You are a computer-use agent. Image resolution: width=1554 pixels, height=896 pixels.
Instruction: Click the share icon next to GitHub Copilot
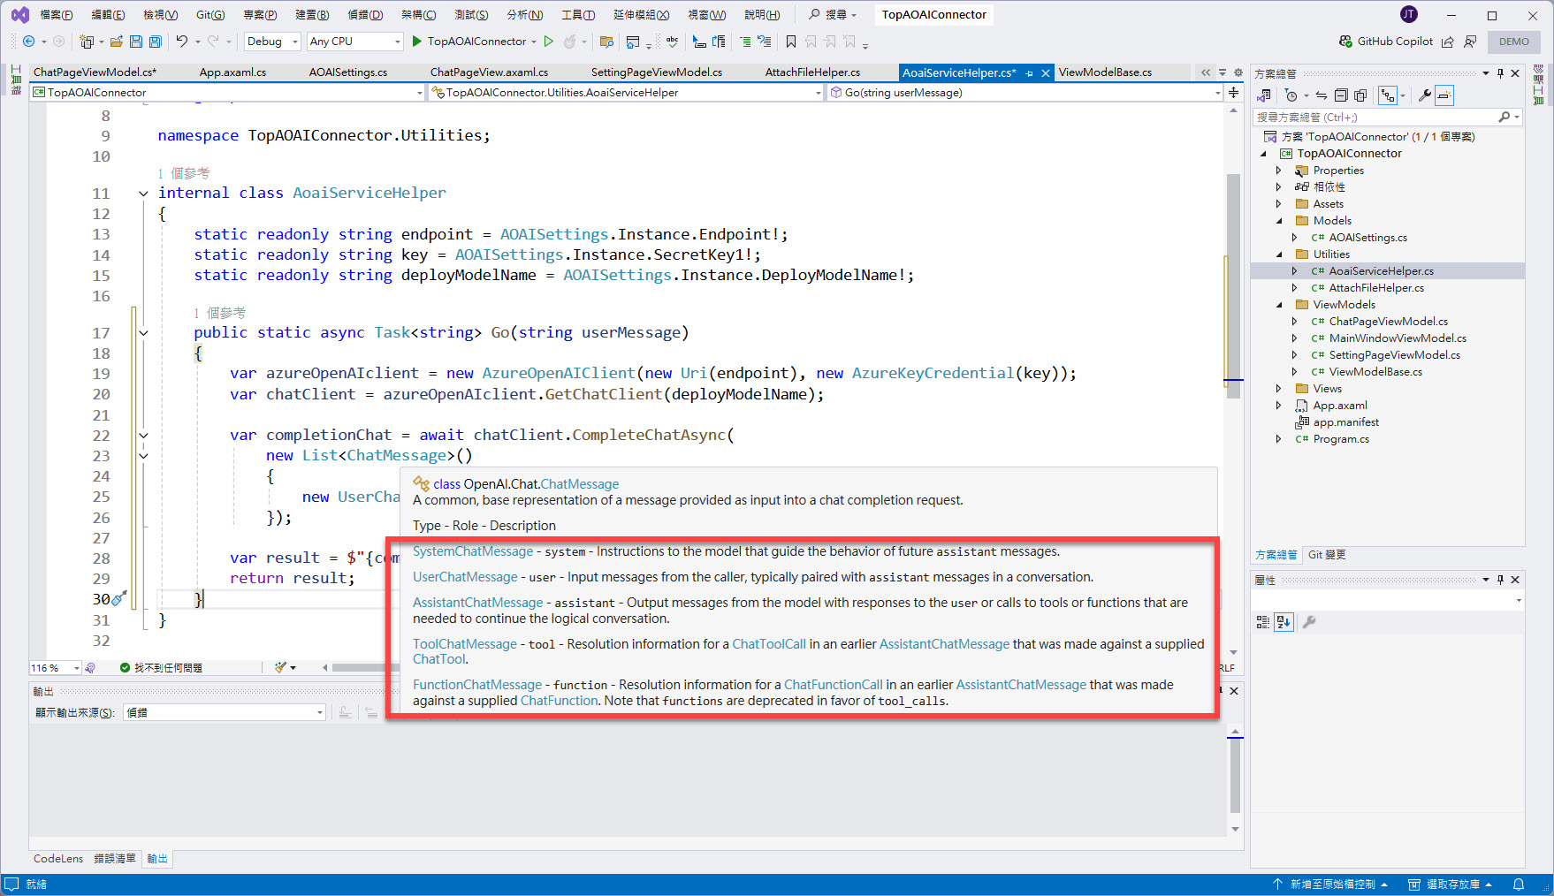[x=1447, y=42]
